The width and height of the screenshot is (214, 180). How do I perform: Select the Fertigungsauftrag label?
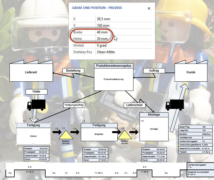(74, 105)
